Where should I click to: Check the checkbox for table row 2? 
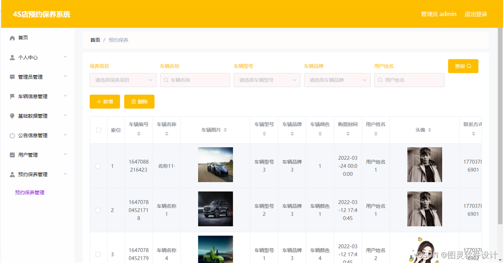(x=98, y=210)
